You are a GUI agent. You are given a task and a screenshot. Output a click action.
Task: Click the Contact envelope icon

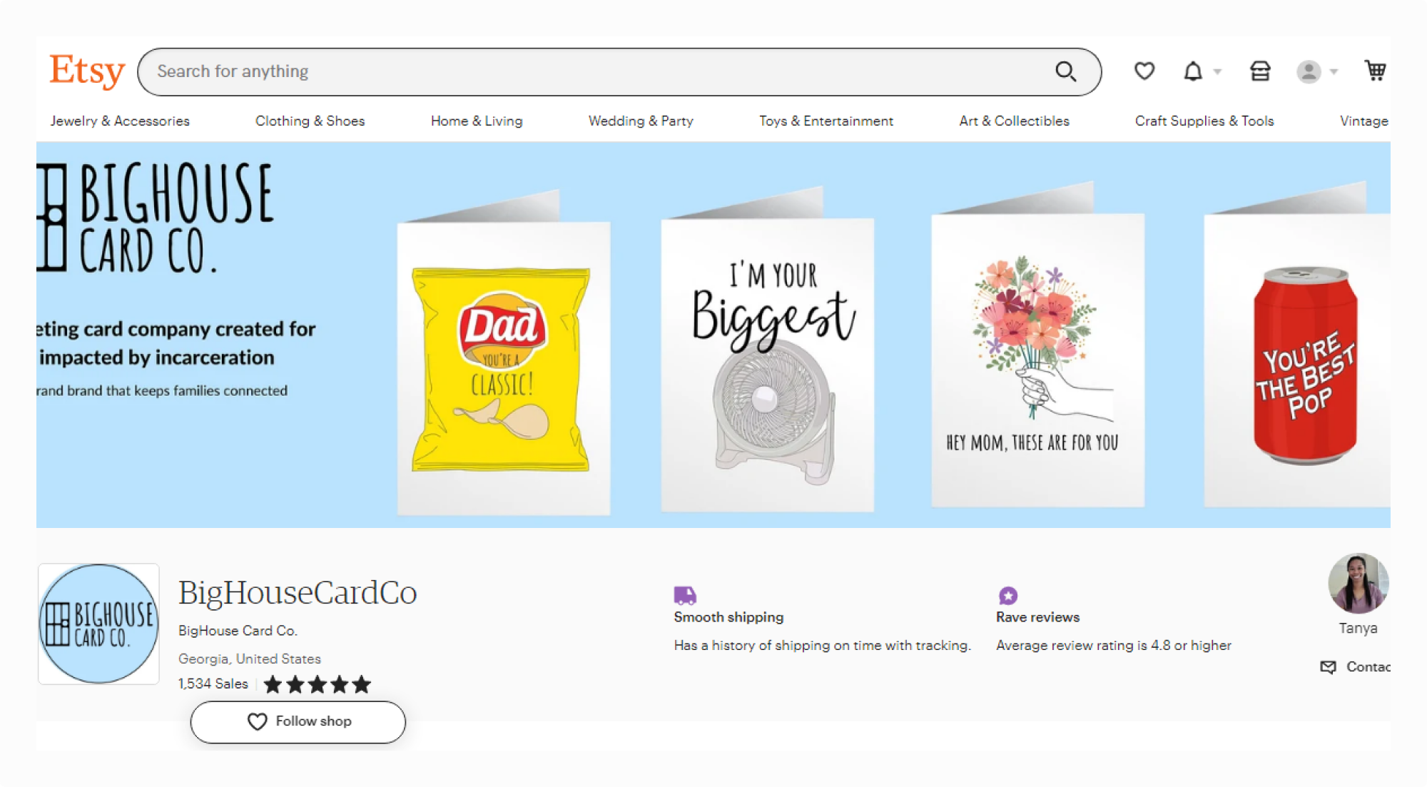click(1328, 666)
